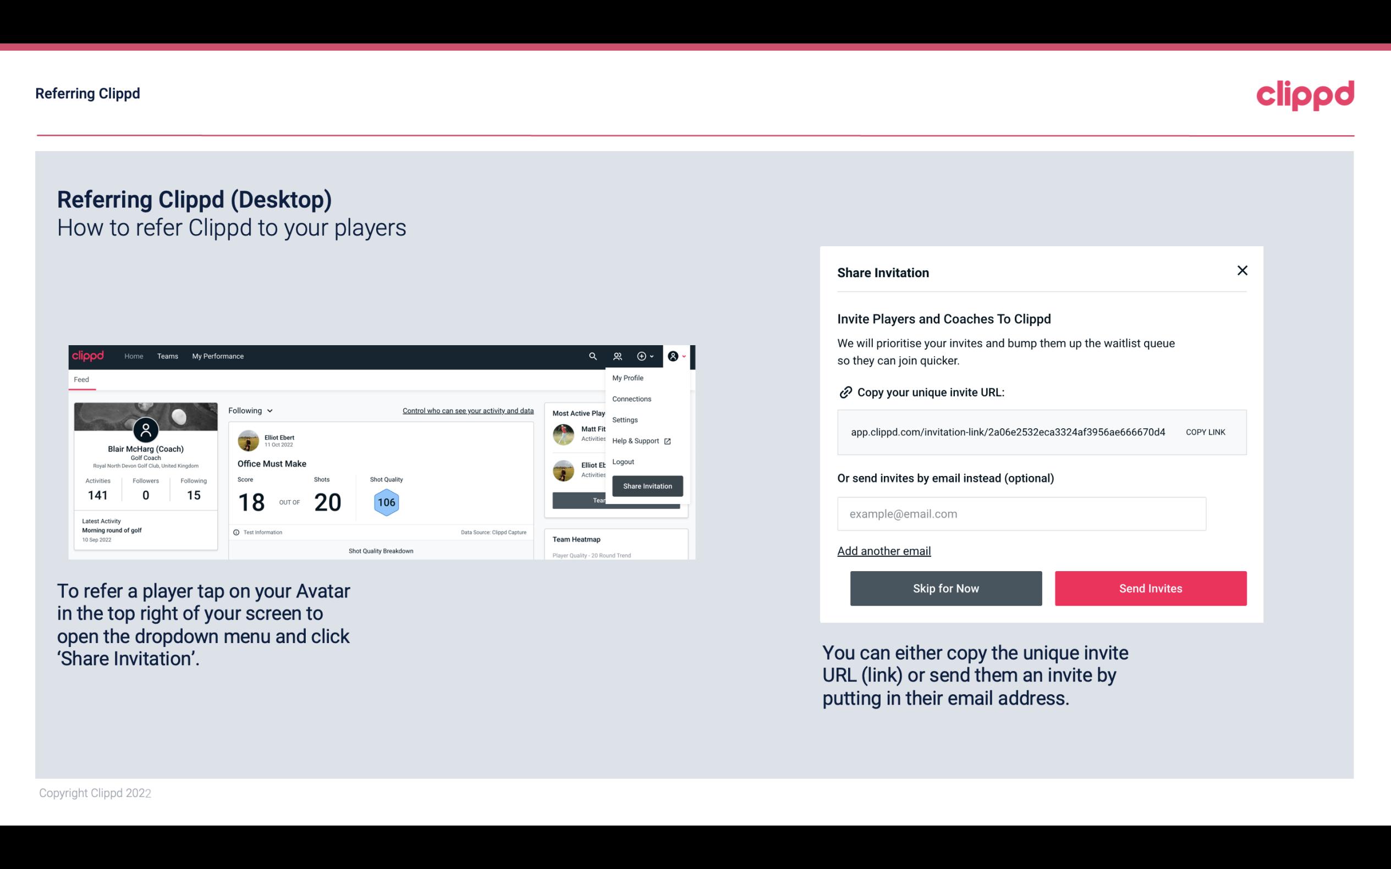The image size is (1391, 869).
Task: Click the Logout menu item in dropdown
Action: [623, 462]
